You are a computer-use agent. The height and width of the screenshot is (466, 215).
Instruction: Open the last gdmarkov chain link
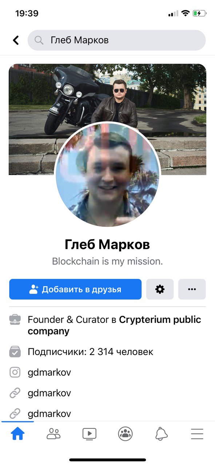49,414
